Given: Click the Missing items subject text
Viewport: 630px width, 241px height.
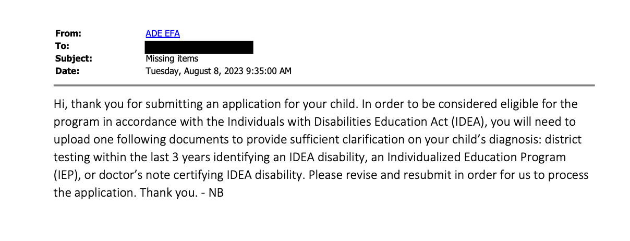Looking at the screenshot, I should (172, 58).
